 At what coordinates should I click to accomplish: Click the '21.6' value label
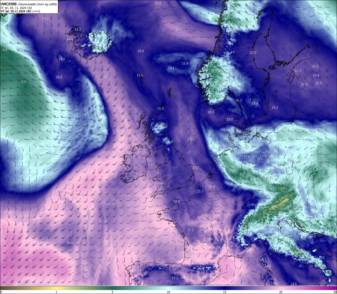pos(304,84)
